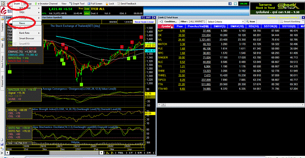Click the 1,385.42 EMA price label
The width and height of the screenshot is (305, 158).
(x=150, y=51)
